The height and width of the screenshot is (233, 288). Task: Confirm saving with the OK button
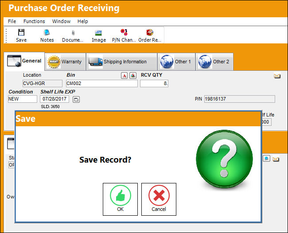(121, 199)
